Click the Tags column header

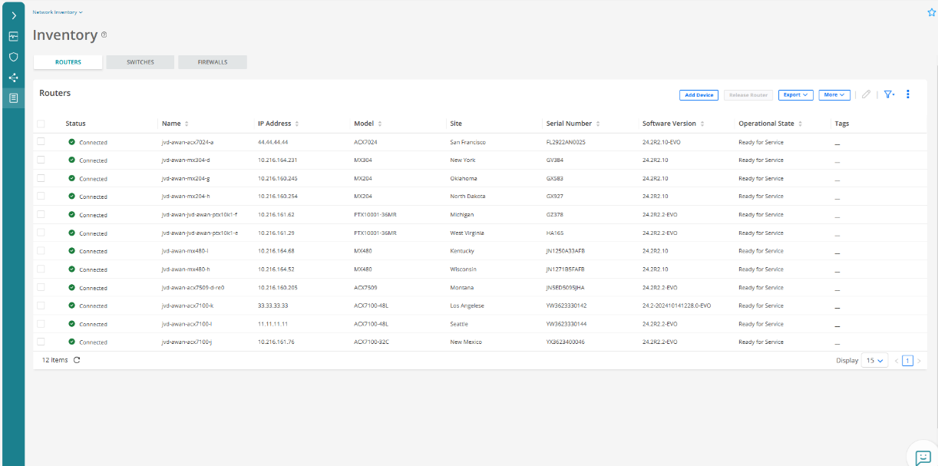pyautogui.click(x=842, y=124)
